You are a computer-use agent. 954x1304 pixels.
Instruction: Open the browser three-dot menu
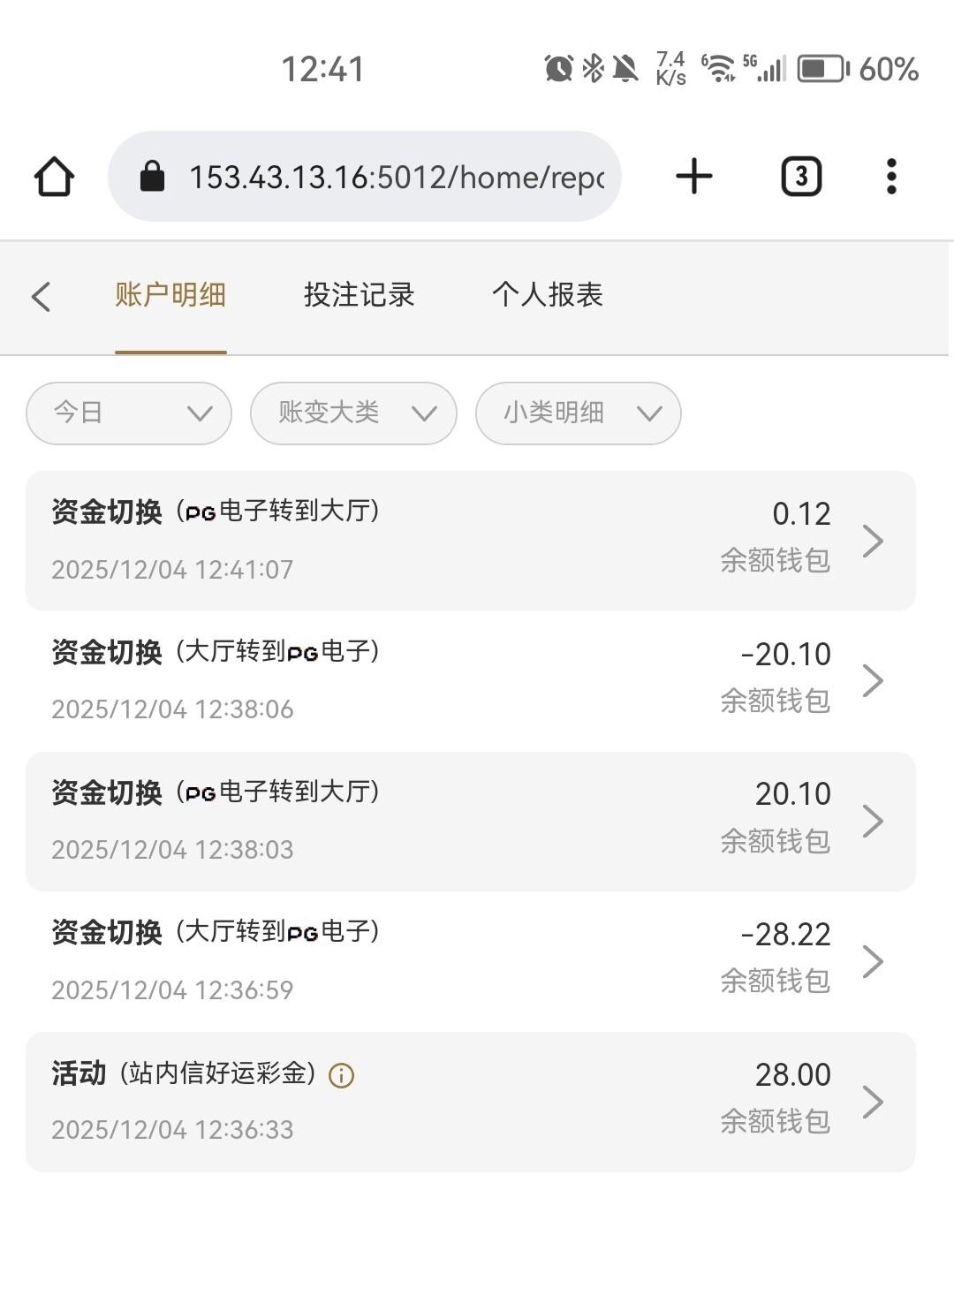click(891, 177)
